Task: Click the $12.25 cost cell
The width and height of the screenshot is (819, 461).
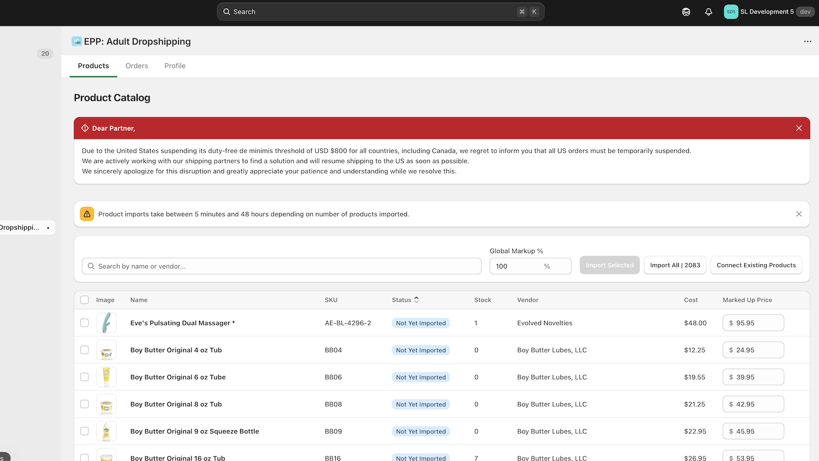Action: 695,350
